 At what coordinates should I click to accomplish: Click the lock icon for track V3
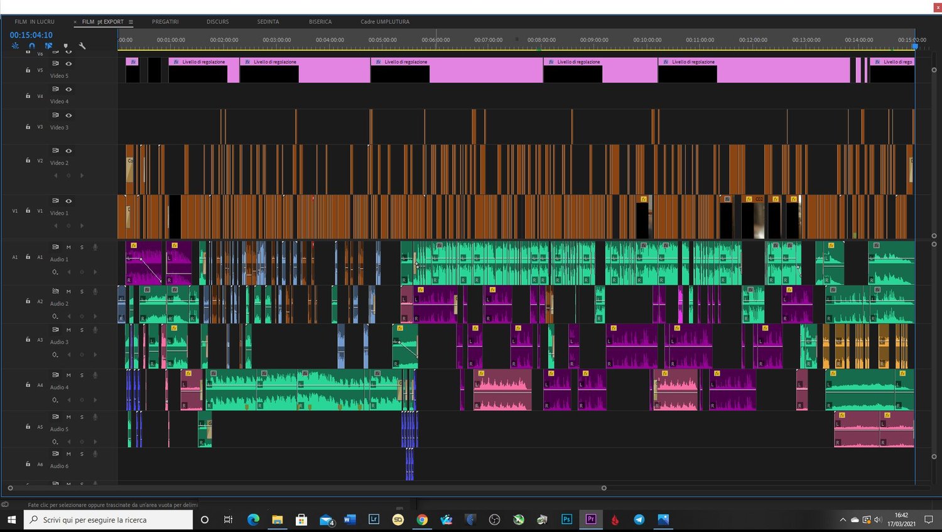(x=28, y=127)
